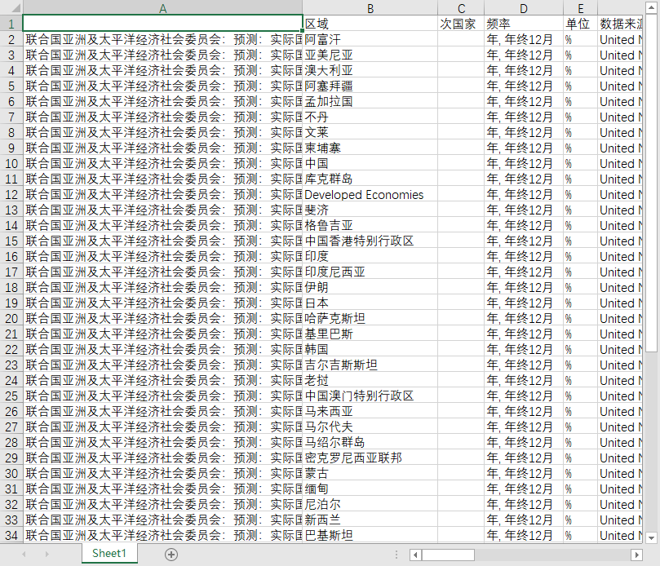660x566 pixels.
Task: Click the sheet tab bar resize handle dots
Action: [x=396, y=555]
